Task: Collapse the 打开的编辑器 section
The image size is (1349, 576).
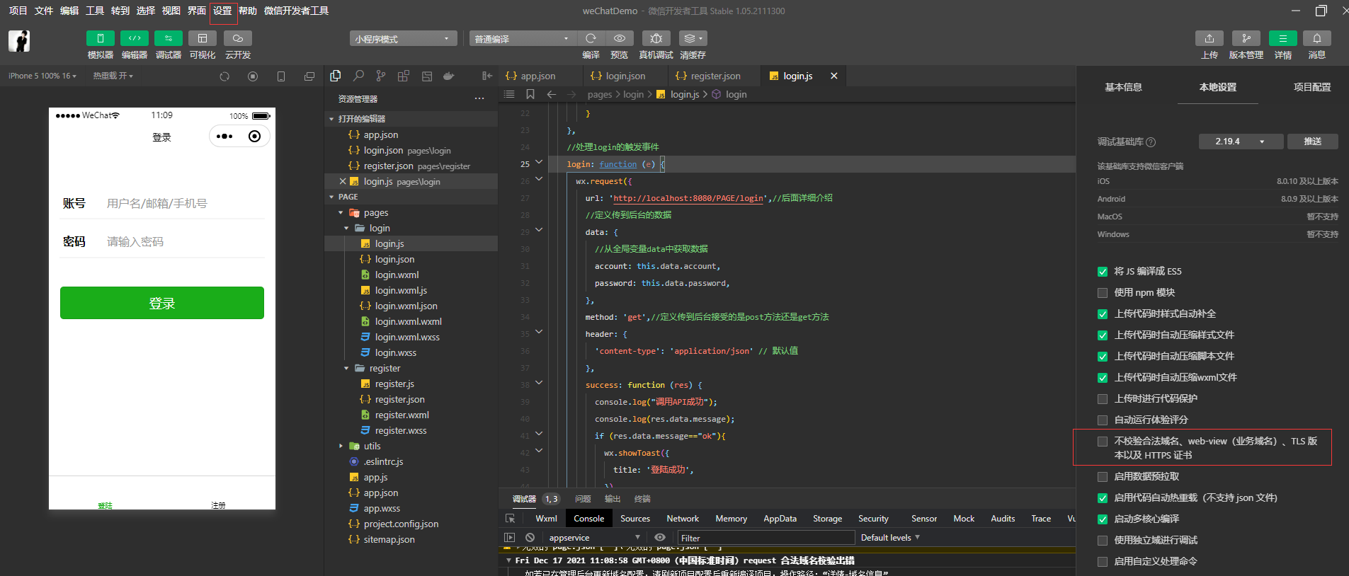Action: coord(411,119)
